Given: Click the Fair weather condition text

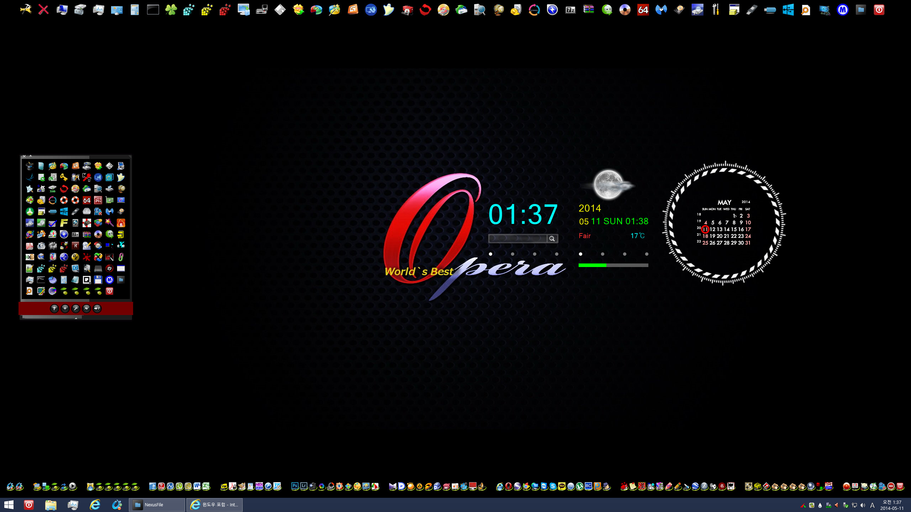Looking at the screenshot, I should [x=584, y=236].
